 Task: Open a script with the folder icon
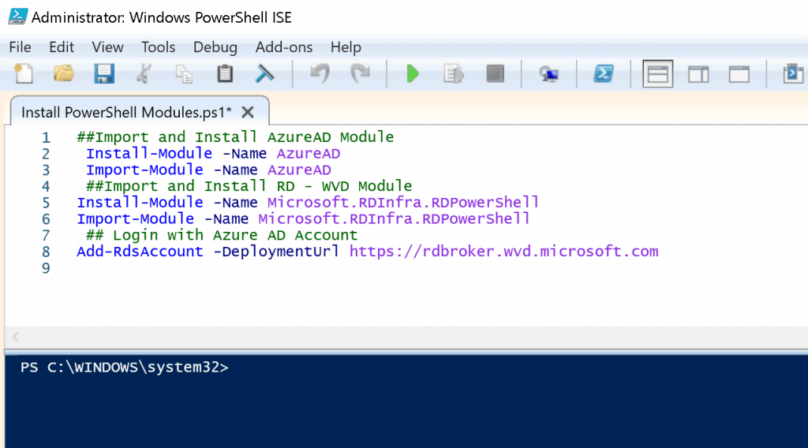64,74
